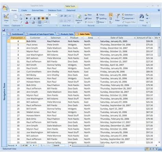Image resolution: width=162 pixels, height=152 pixels.
Task: Toggle the Totals row
Action: 100,15
